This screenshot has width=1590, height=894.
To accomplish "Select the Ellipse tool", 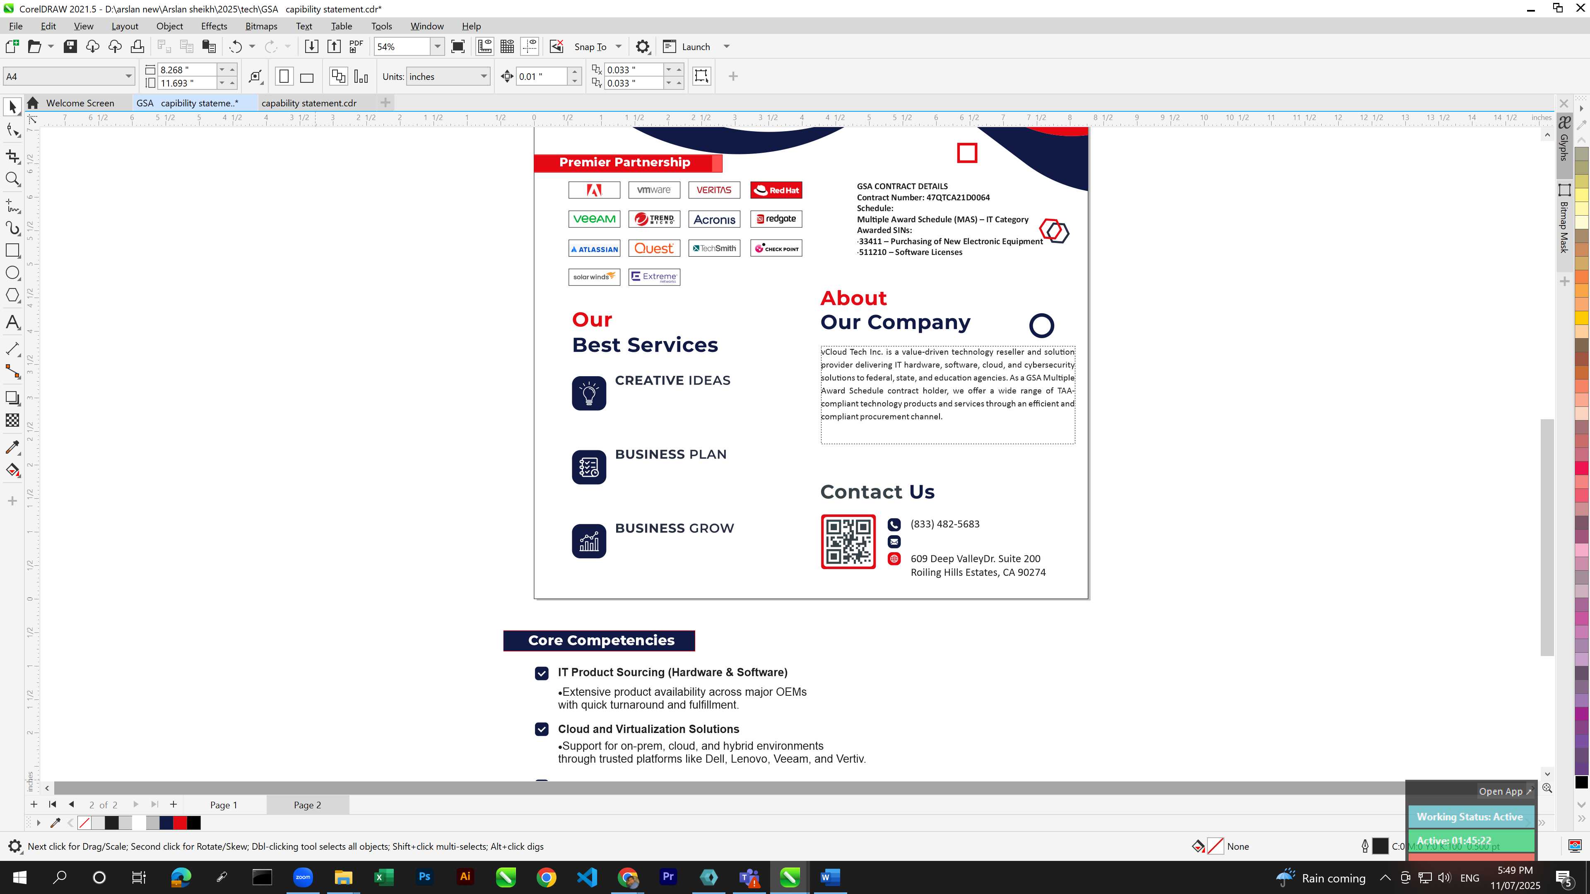I will tap(12, 273).
